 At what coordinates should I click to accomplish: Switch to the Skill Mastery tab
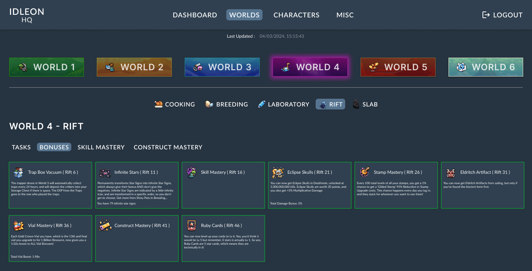pos(101,147)
